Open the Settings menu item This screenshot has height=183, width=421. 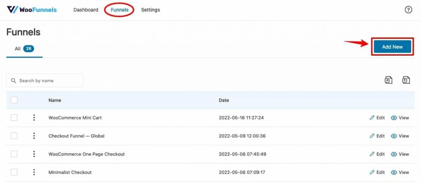pos(150,10)
